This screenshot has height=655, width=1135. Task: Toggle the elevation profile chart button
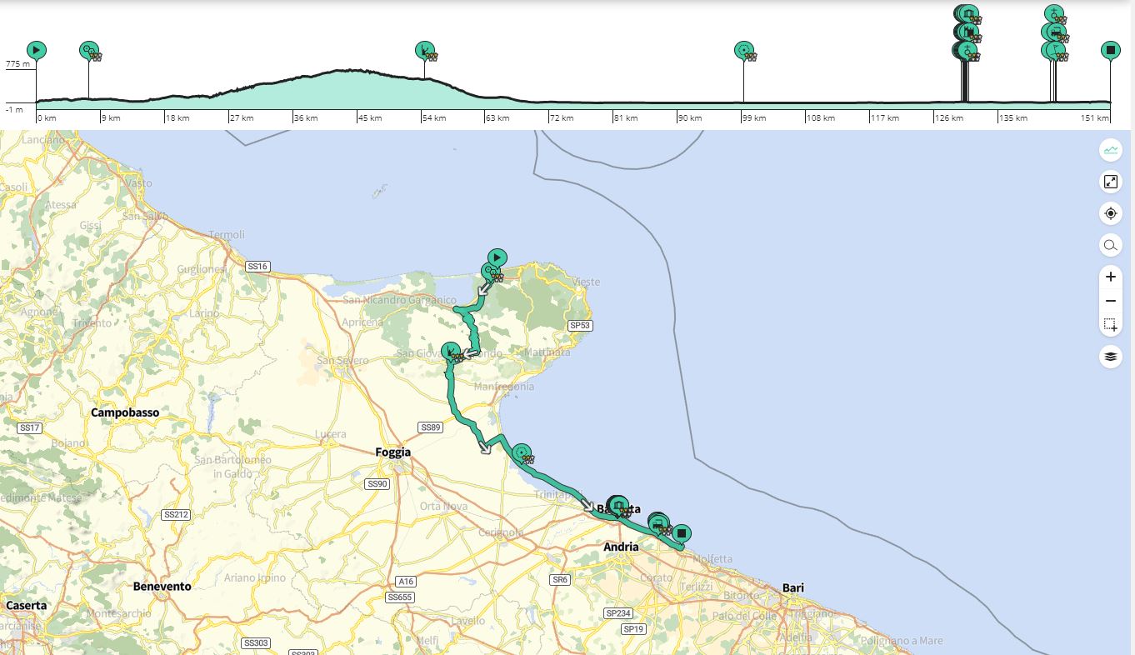point(1110,151)
